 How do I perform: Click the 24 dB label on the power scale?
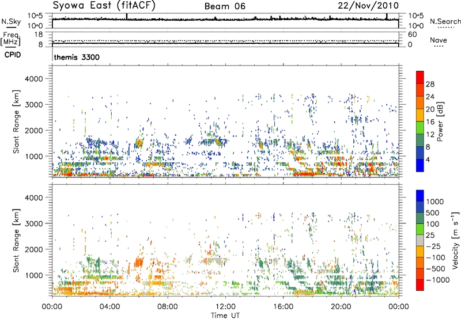coord(430,97)
